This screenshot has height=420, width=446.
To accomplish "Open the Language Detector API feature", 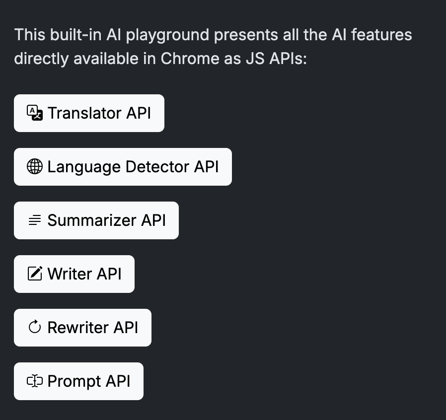I will pyautogui.click(x=123, y=166).
